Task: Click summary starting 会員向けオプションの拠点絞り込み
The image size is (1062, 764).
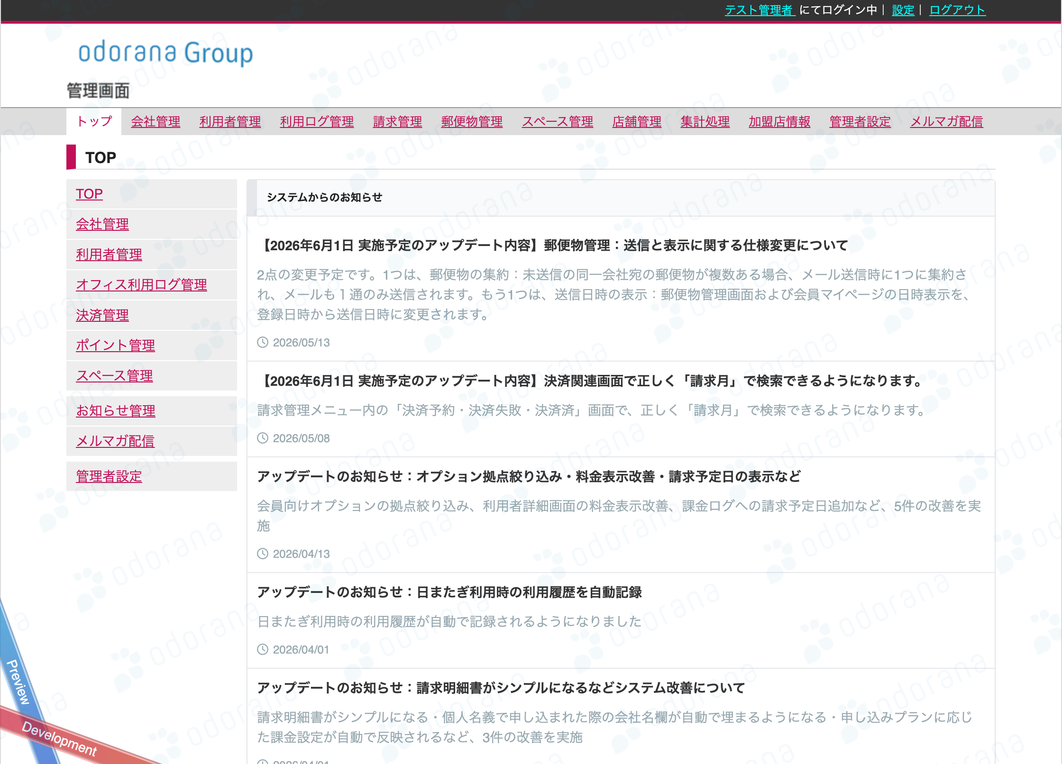Action: coord(619,516)
